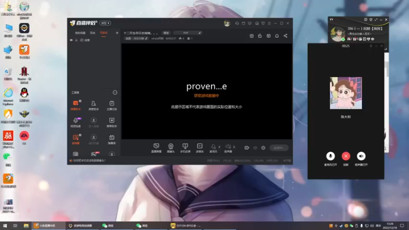Click the record video icon
409x230 pixels.
pyautogui.click(x=247, y=148)
